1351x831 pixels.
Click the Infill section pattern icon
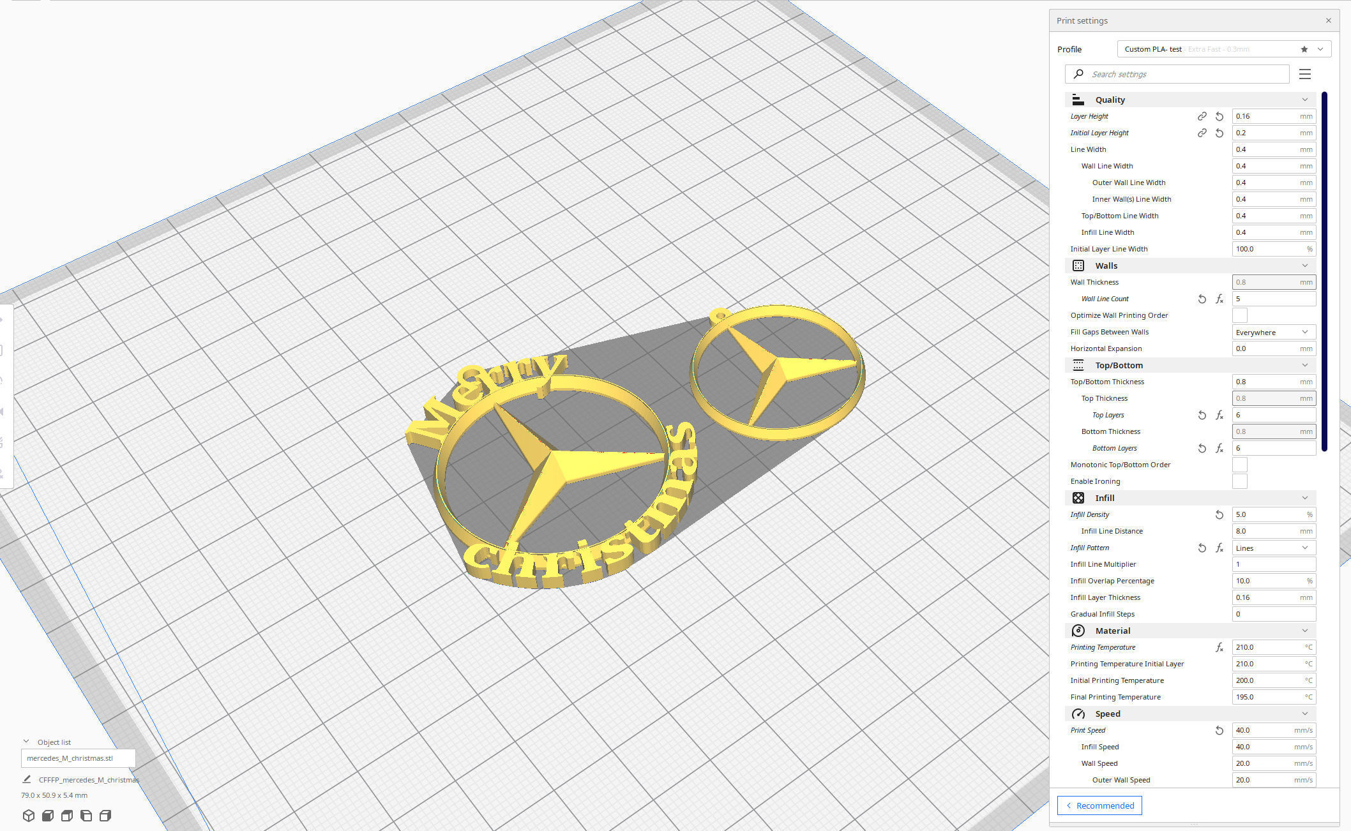point(1078,498)
